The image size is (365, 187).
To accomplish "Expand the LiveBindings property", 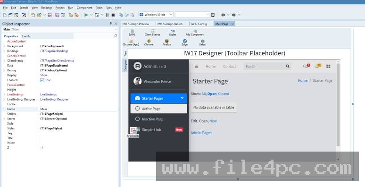I will (x=4, y=94).
